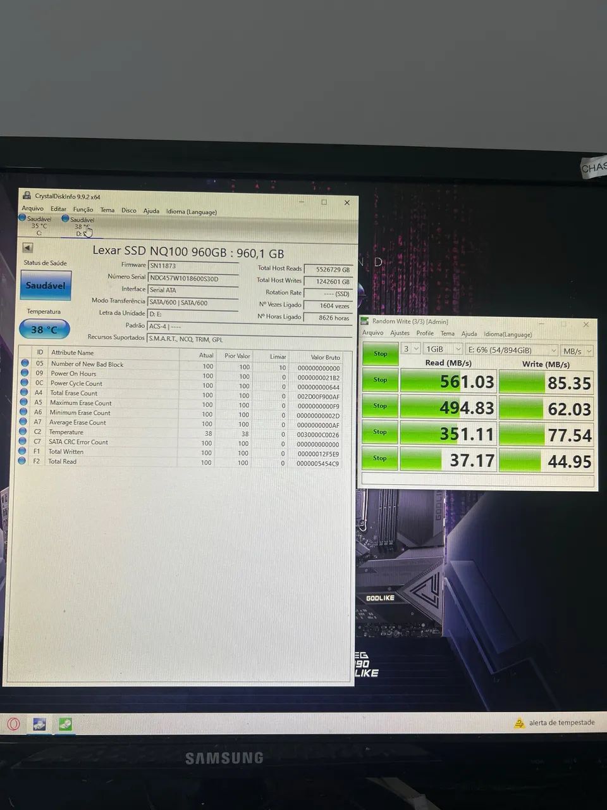The width and height of the screenshot is (607, 810).
Task: Click the Lexar SSD NQ100 960GB title text
Action: [188, 252]
